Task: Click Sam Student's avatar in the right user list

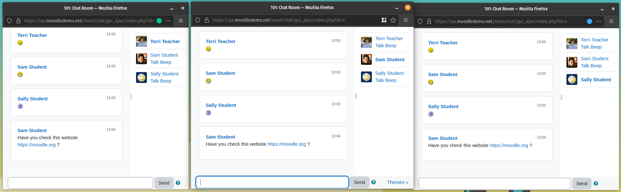Action: (572, 62)
